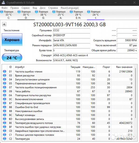The height and width of the screenshot is (143, 139).
Task: Select disk E: H: with 29 °C
Action: click(x=78, y=15)
